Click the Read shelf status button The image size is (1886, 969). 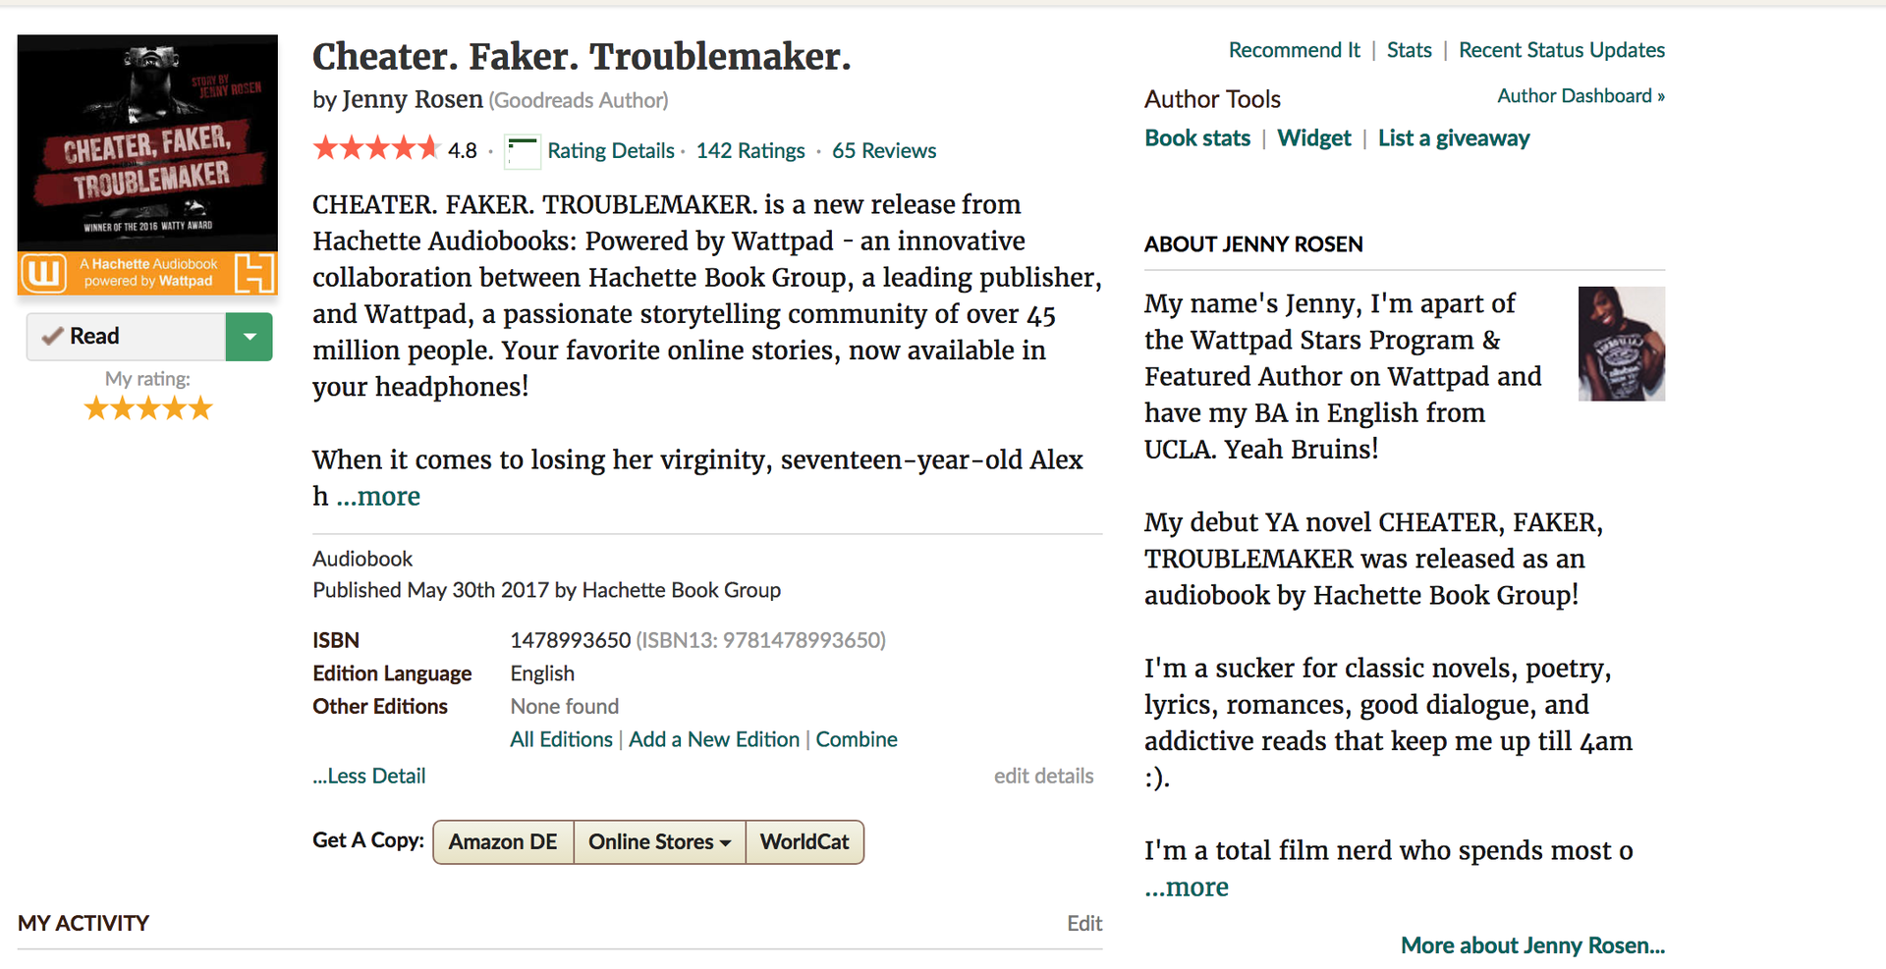pos(127,337)
